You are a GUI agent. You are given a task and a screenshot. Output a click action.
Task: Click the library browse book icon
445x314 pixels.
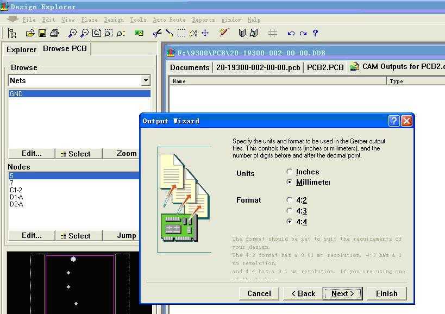click(242, 33)
